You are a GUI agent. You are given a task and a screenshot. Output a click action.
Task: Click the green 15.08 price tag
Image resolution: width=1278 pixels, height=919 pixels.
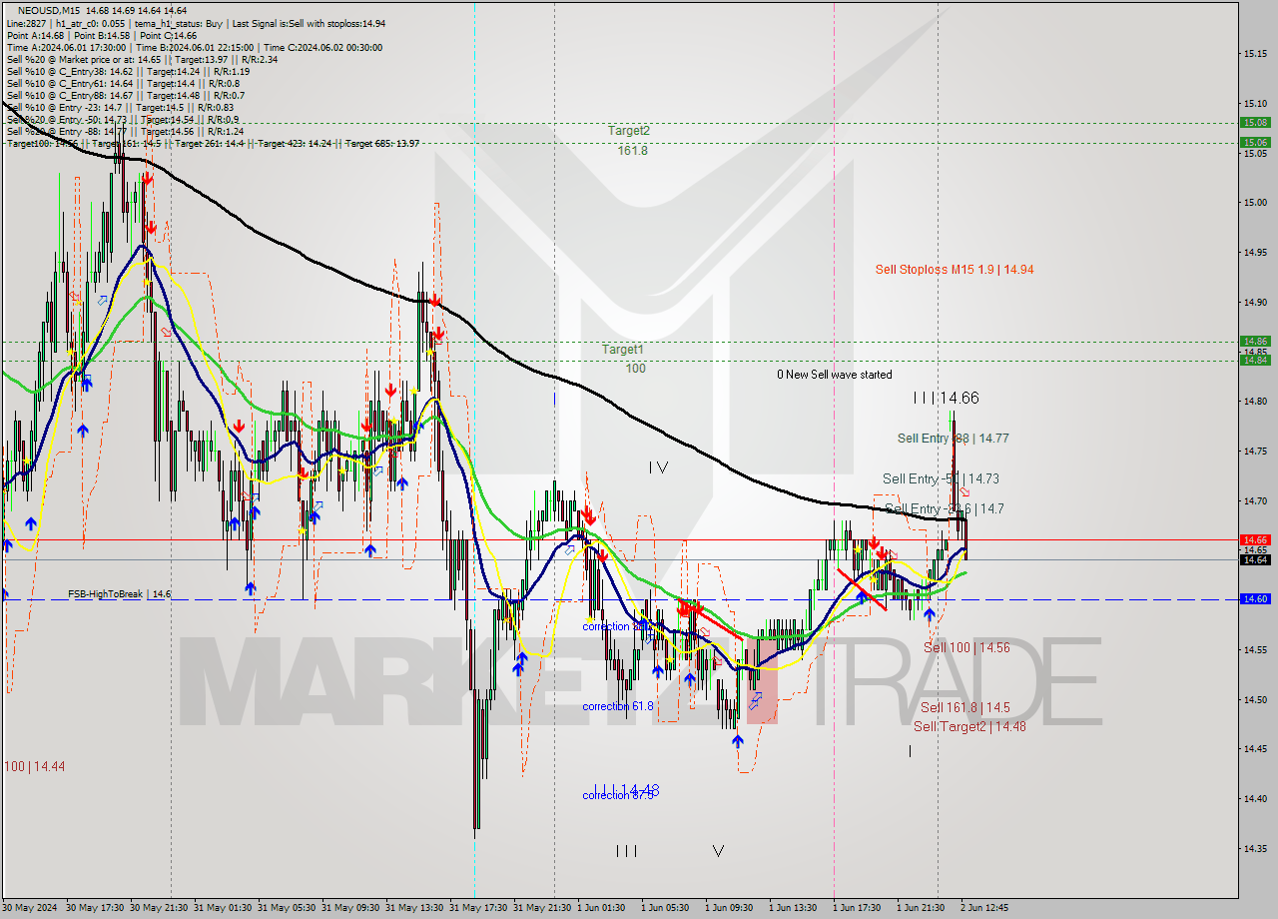(1254, 123)
